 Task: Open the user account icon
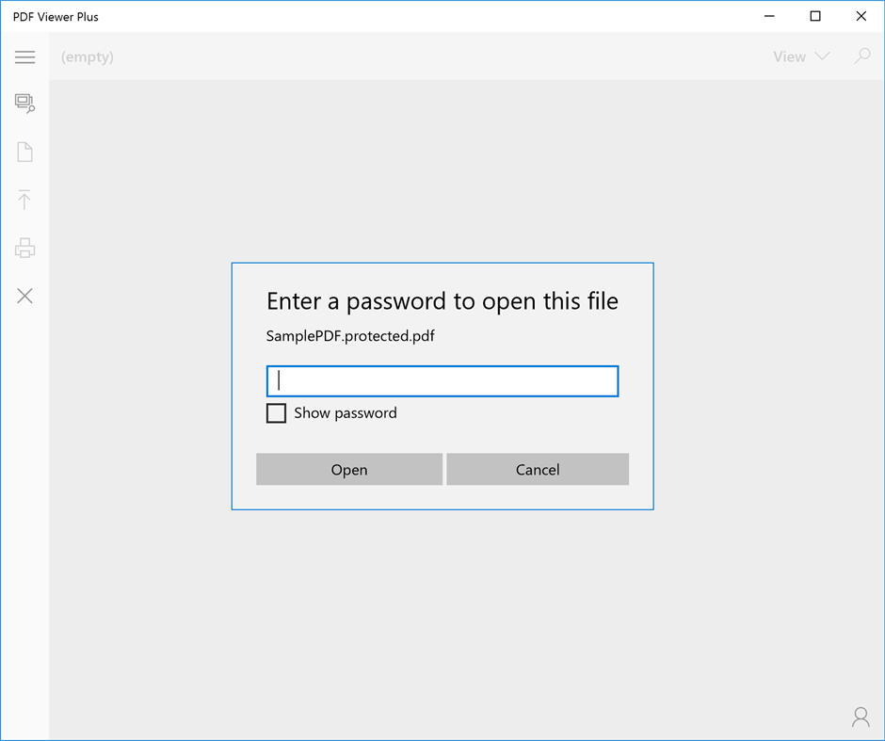point(861,717)
